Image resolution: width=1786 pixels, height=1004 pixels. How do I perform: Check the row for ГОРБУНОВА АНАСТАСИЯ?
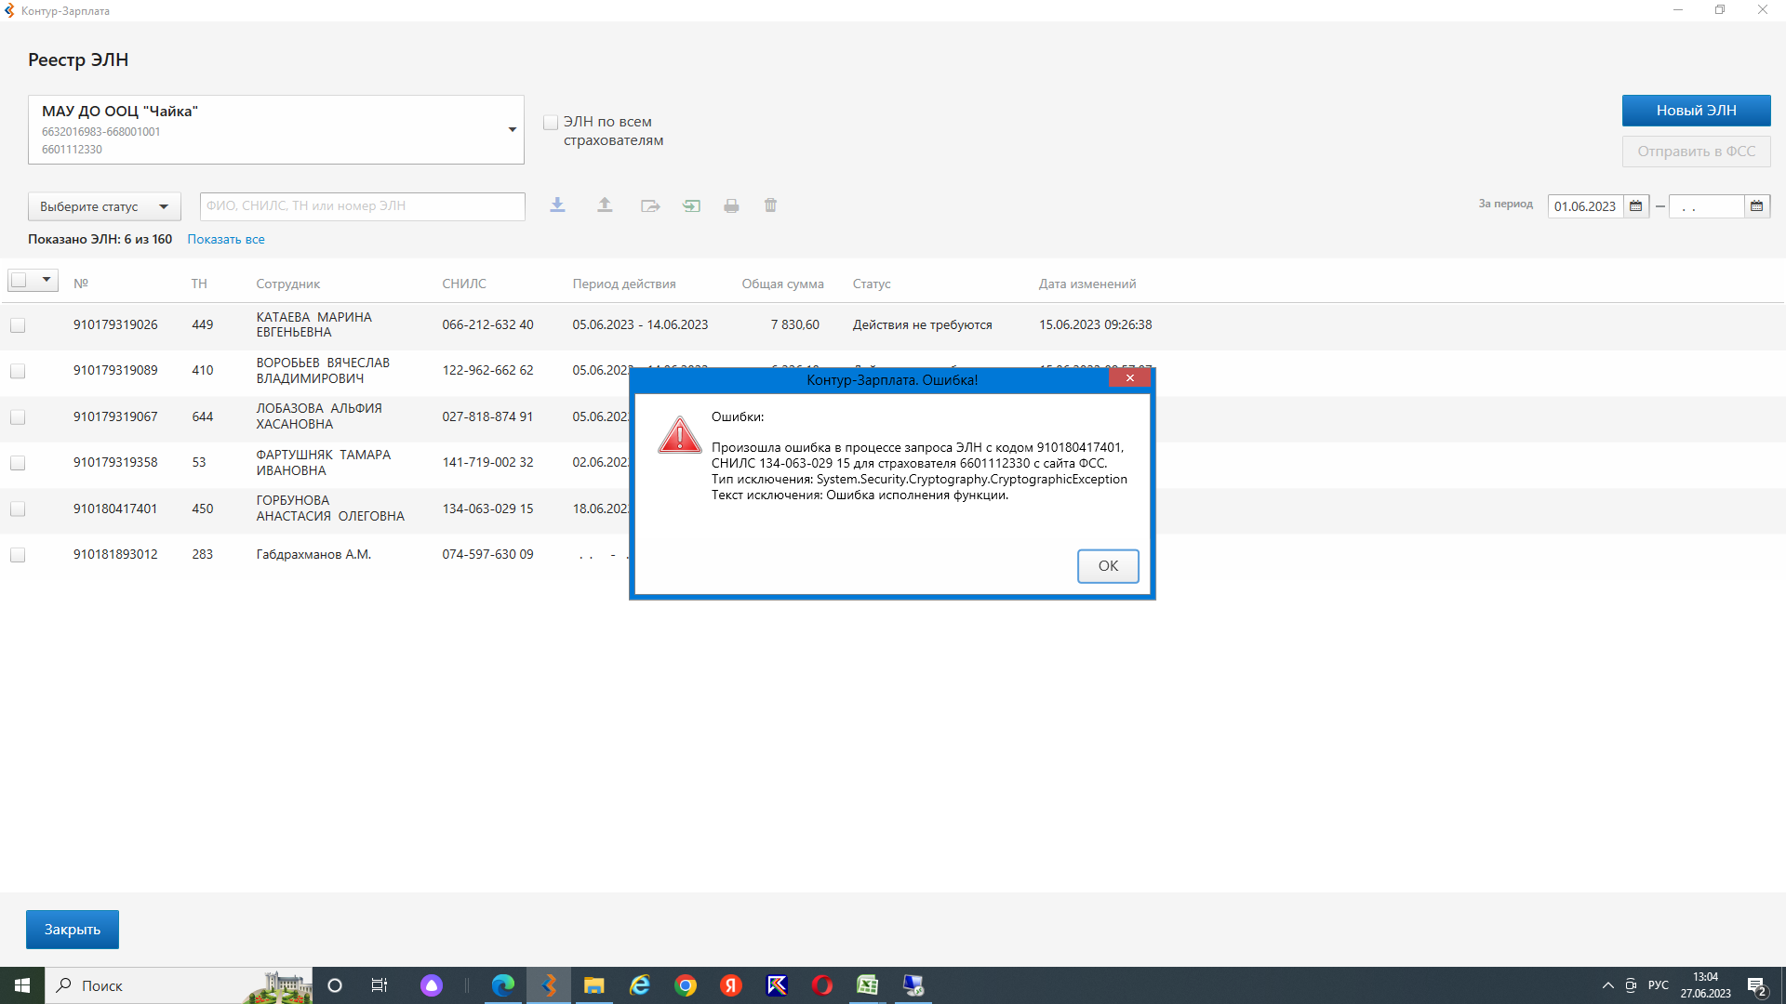pos(18,509)
